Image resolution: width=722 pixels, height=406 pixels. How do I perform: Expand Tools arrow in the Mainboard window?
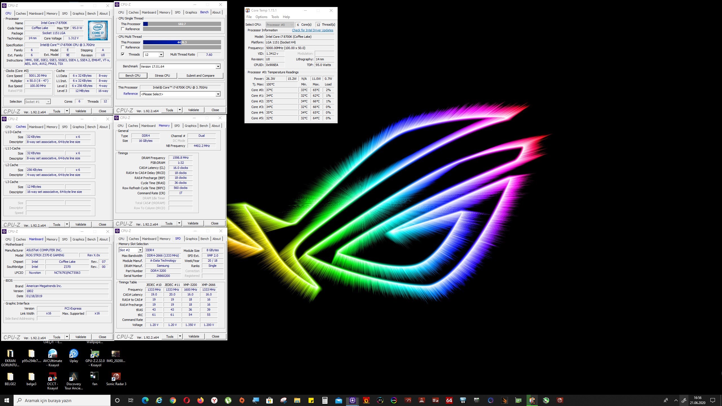point(67,337)
